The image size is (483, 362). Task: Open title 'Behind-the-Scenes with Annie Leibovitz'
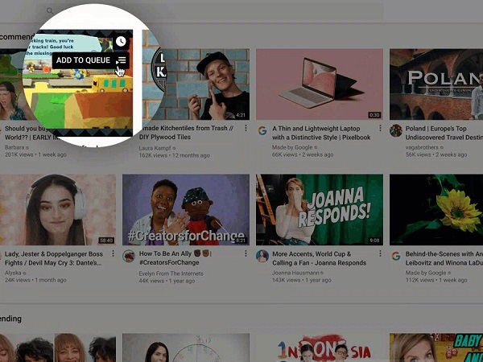[444, 258]
